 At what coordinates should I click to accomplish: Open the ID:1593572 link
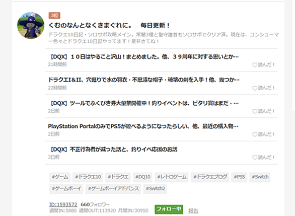[63, 204]
